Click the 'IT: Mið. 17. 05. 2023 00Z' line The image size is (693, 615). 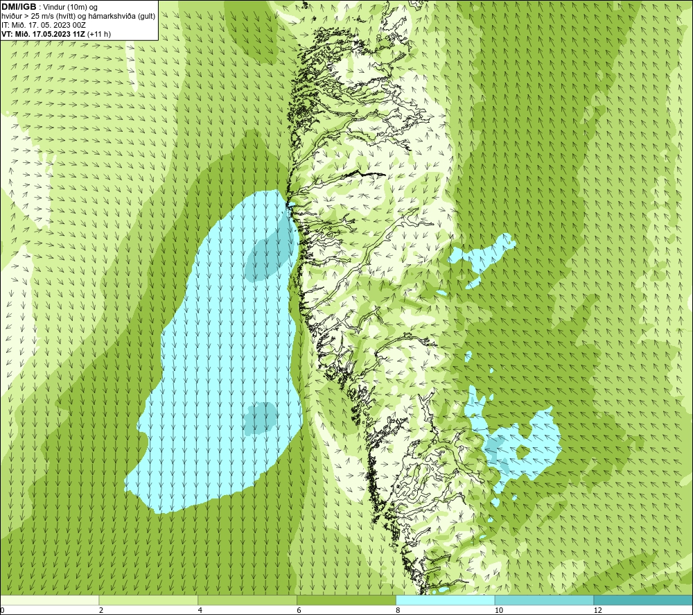tap(43, 25)
